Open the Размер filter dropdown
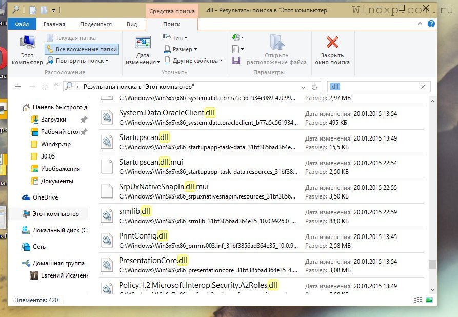This screenshot has height=317, width=458. pos(181,49)
